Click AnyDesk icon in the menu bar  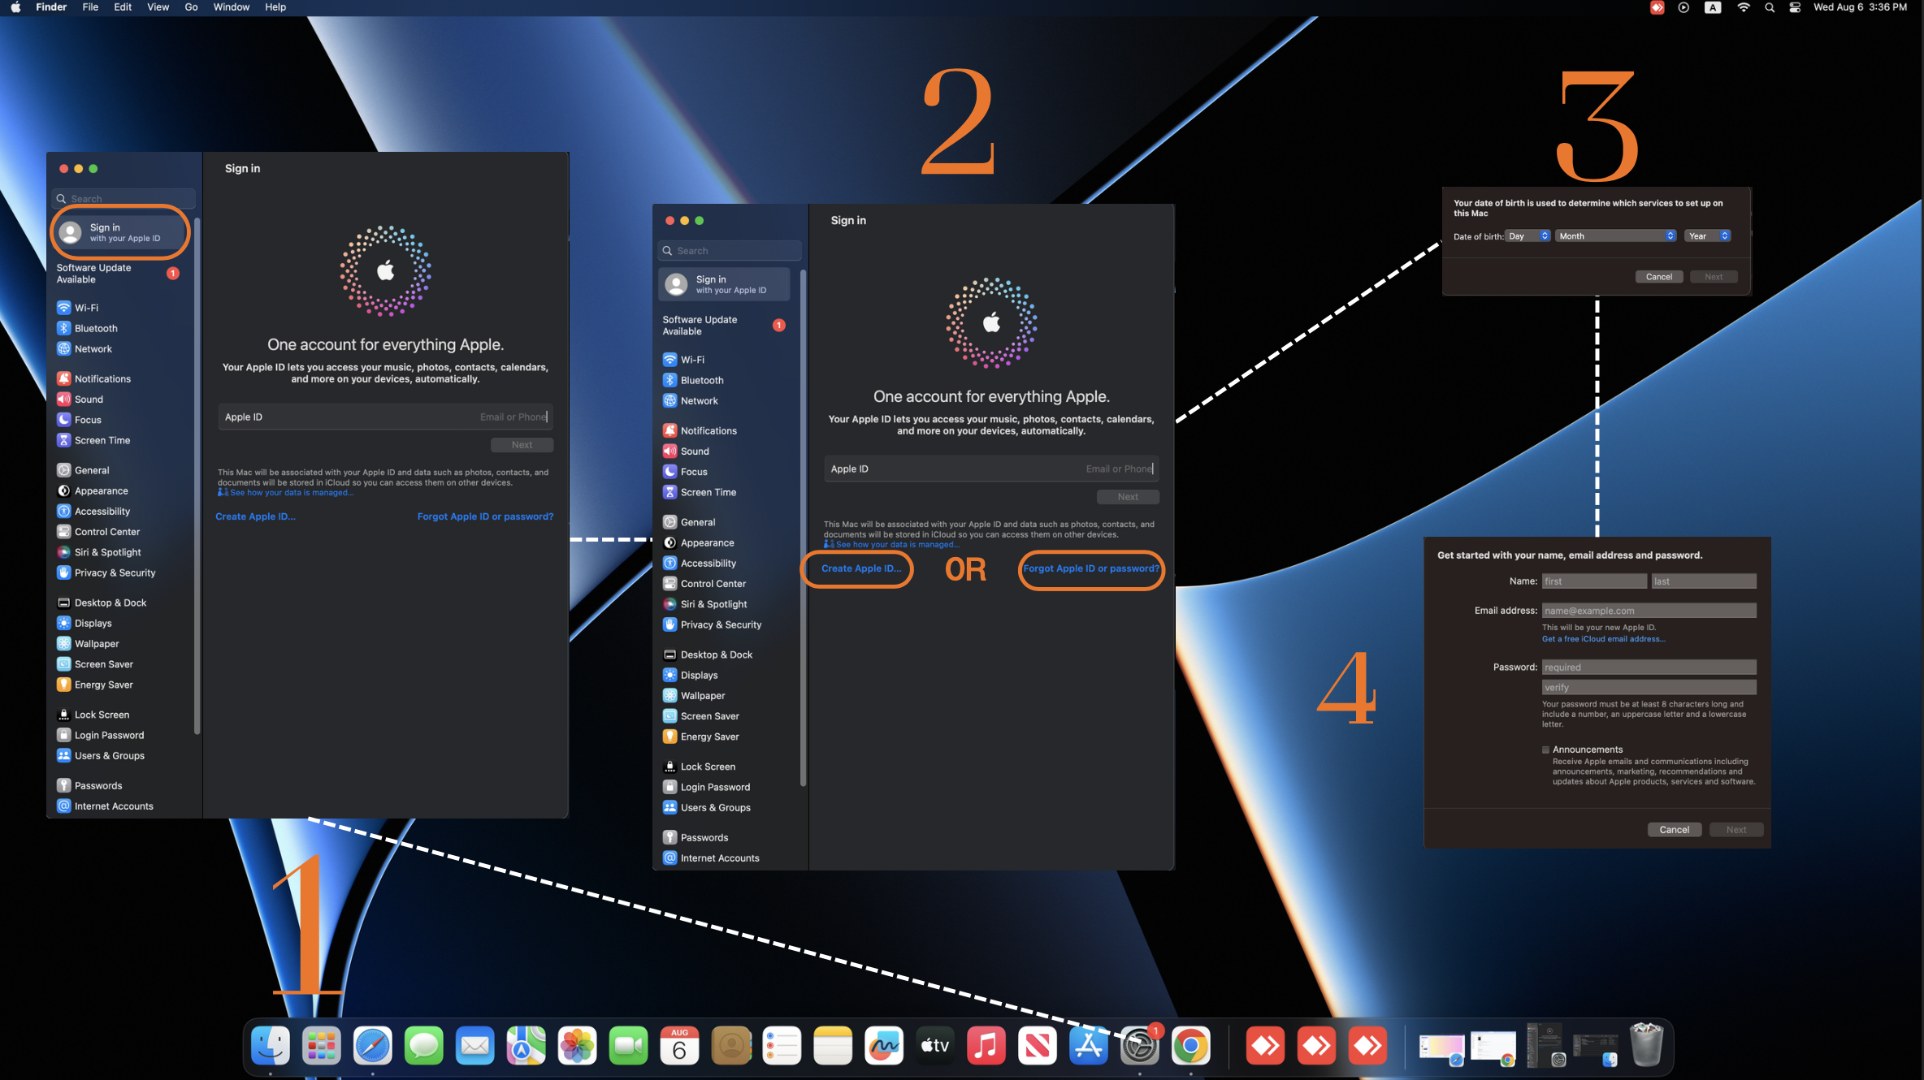(1657, 7)
